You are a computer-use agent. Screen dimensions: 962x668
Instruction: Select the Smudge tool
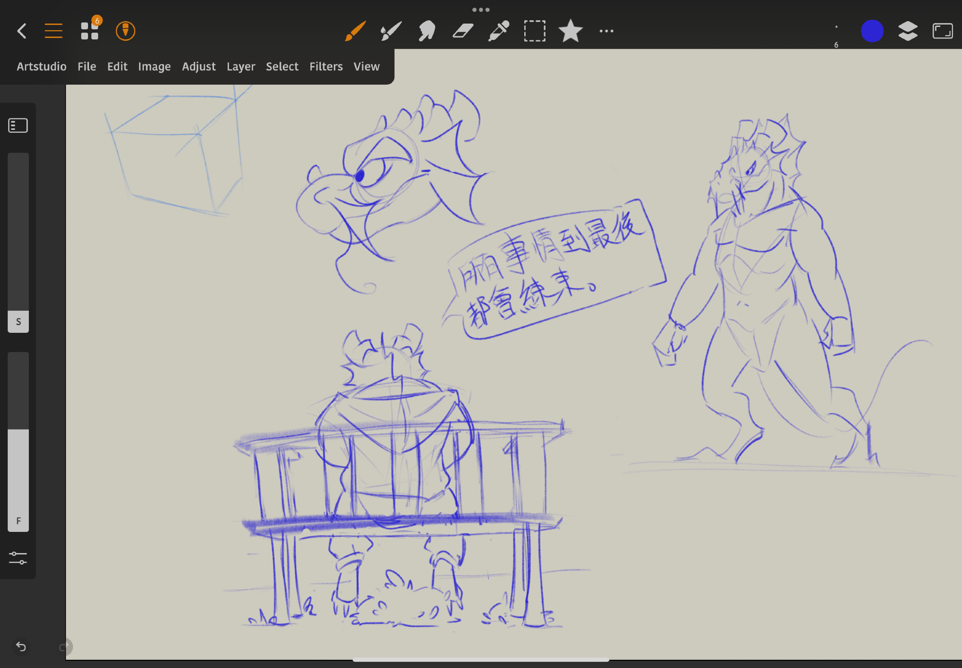(427, 31)
